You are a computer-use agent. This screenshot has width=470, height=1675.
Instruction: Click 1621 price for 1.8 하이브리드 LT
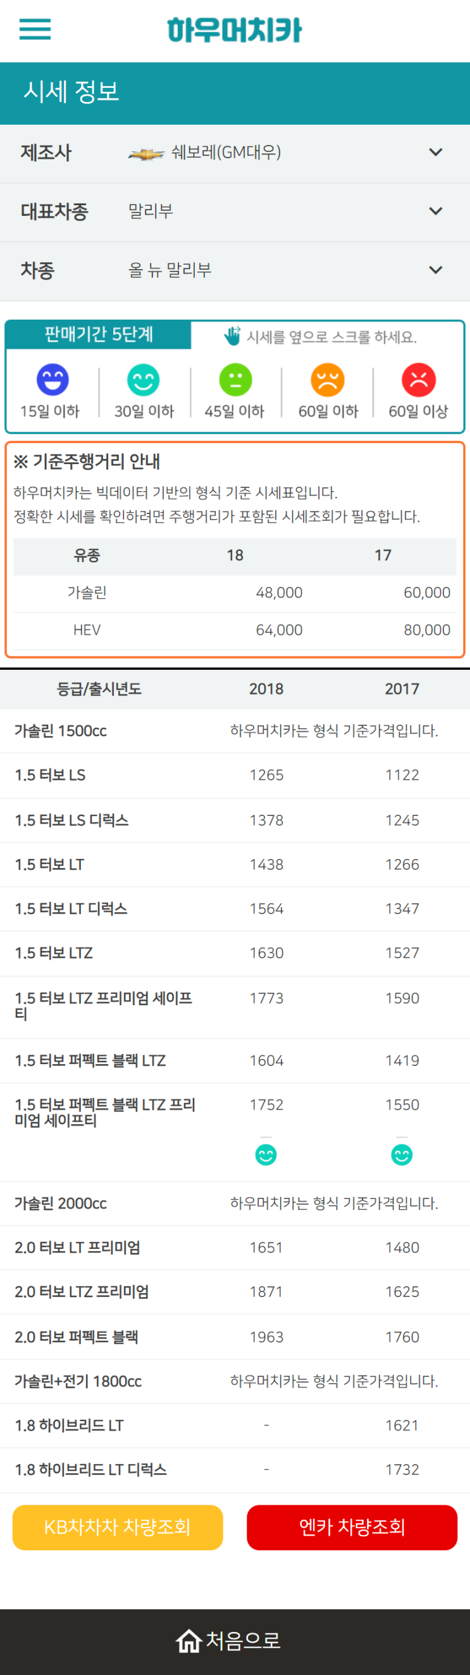coord(402,1426)
